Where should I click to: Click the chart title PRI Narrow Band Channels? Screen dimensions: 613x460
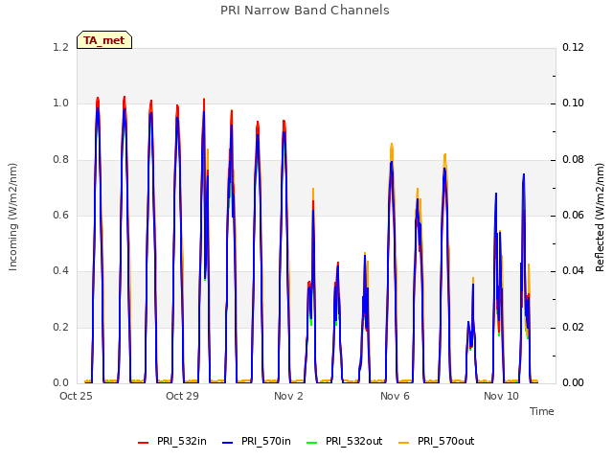pos(305,11)
